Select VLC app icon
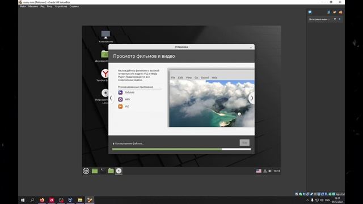This screenshot has width=363, height=204. point(120,107)
